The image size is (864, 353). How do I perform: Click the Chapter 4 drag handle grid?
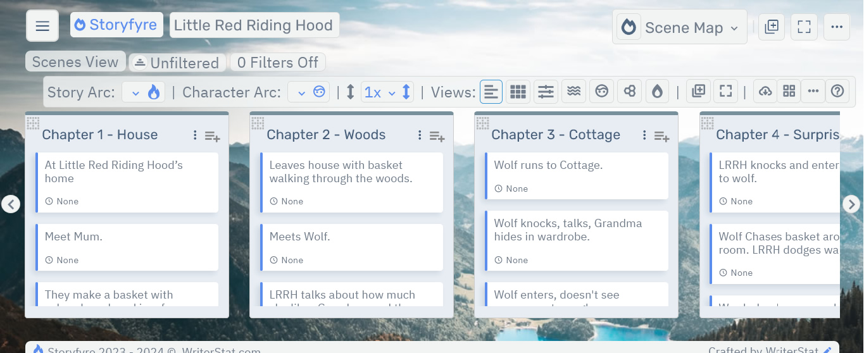707,123
